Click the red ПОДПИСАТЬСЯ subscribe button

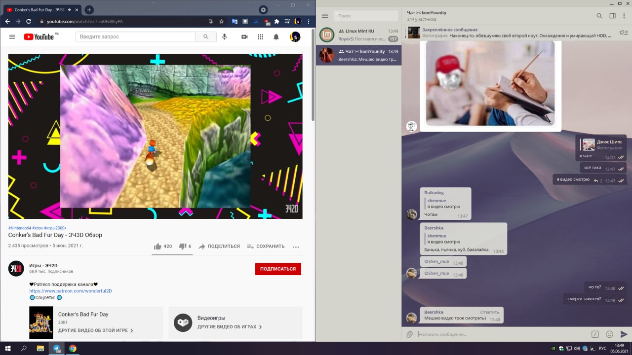[278, 269]
